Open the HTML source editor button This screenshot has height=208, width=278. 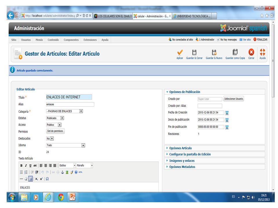81,172
